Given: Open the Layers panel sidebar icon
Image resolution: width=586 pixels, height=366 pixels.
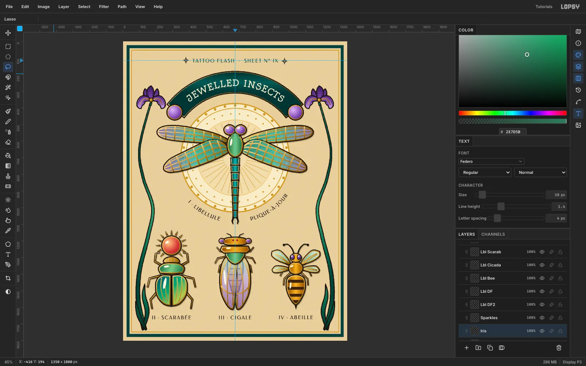Looking at the screenshot, I should tap(578, 67).
